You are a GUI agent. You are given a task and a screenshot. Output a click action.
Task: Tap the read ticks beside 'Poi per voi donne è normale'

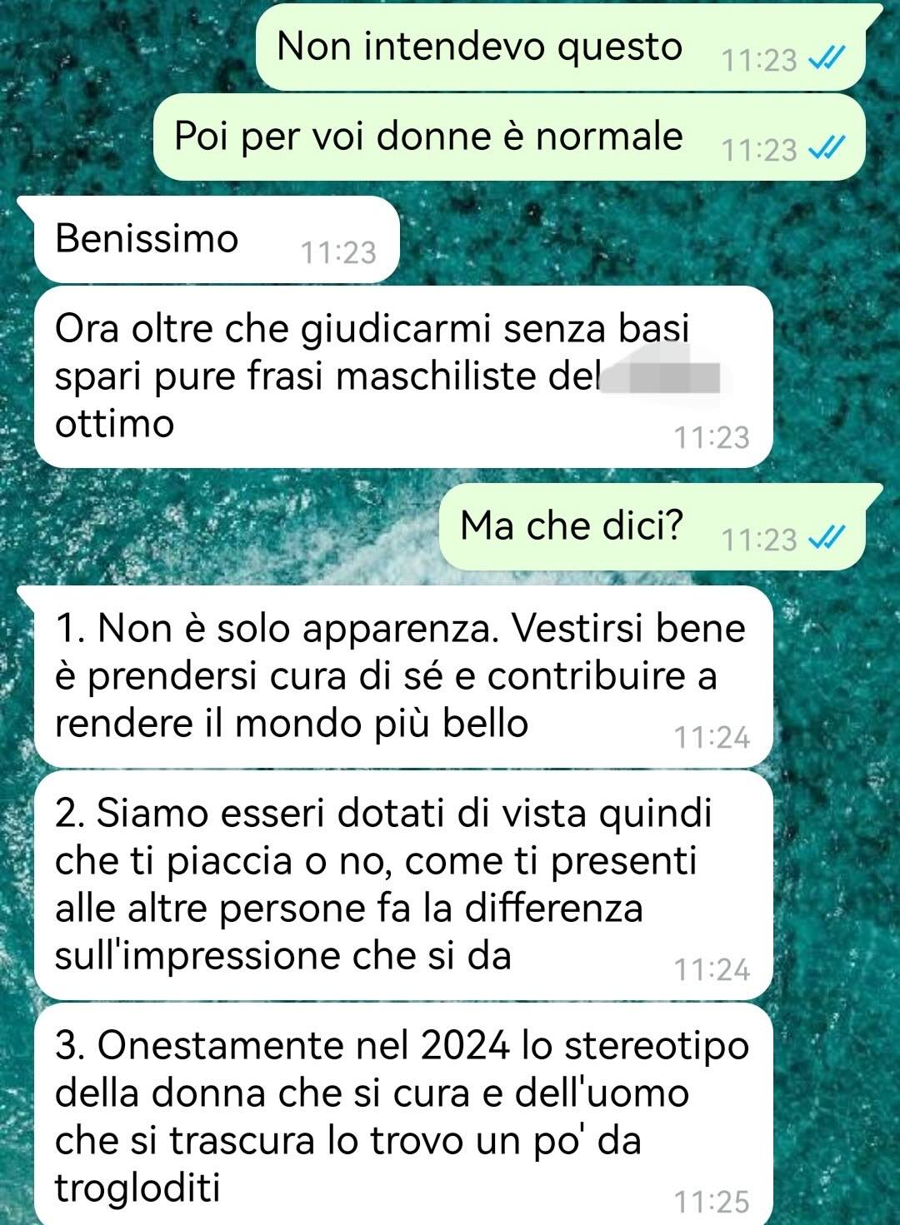tap(827, 149)
